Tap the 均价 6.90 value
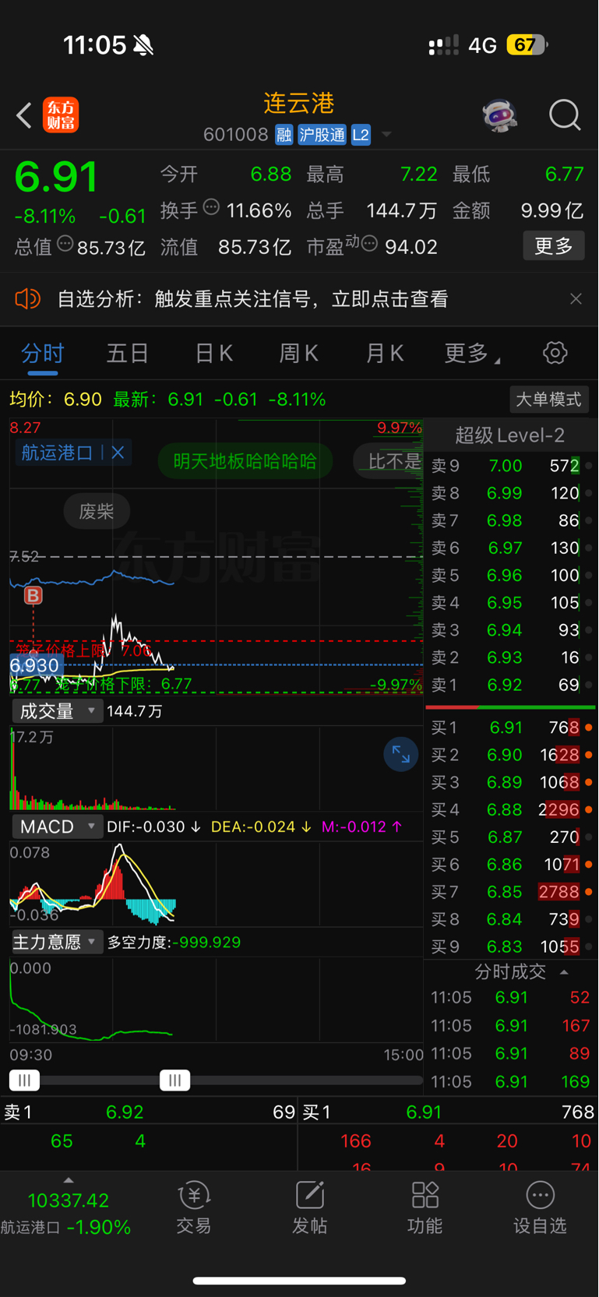 83,400
